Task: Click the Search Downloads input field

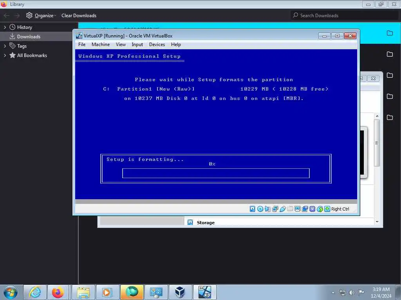Action: click(345, 15)
